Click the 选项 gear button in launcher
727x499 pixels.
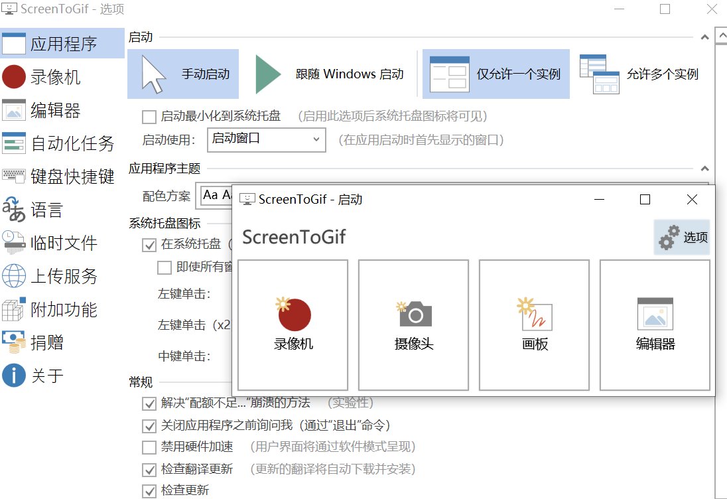(x=683, y=236)
